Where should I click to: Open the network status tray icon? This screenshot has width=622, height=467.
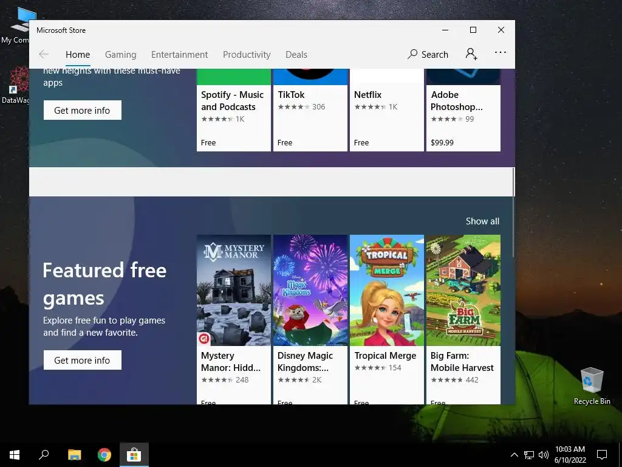point(529,455)
